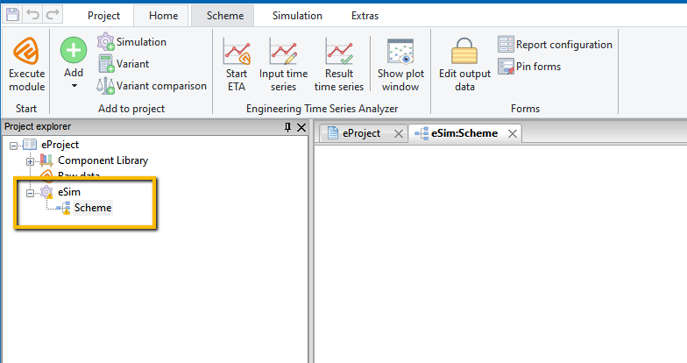Click the Execute module icon
Image resolution: width=687 pixels, height=363 pixels.
click(x=26, y=51)
